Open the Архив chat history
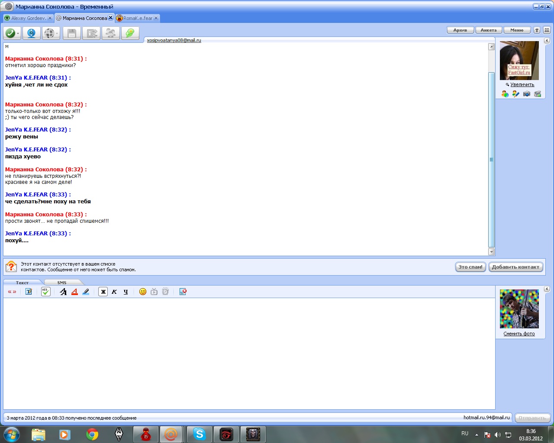Screen dimensions: 554x443 tap(460, 30)
